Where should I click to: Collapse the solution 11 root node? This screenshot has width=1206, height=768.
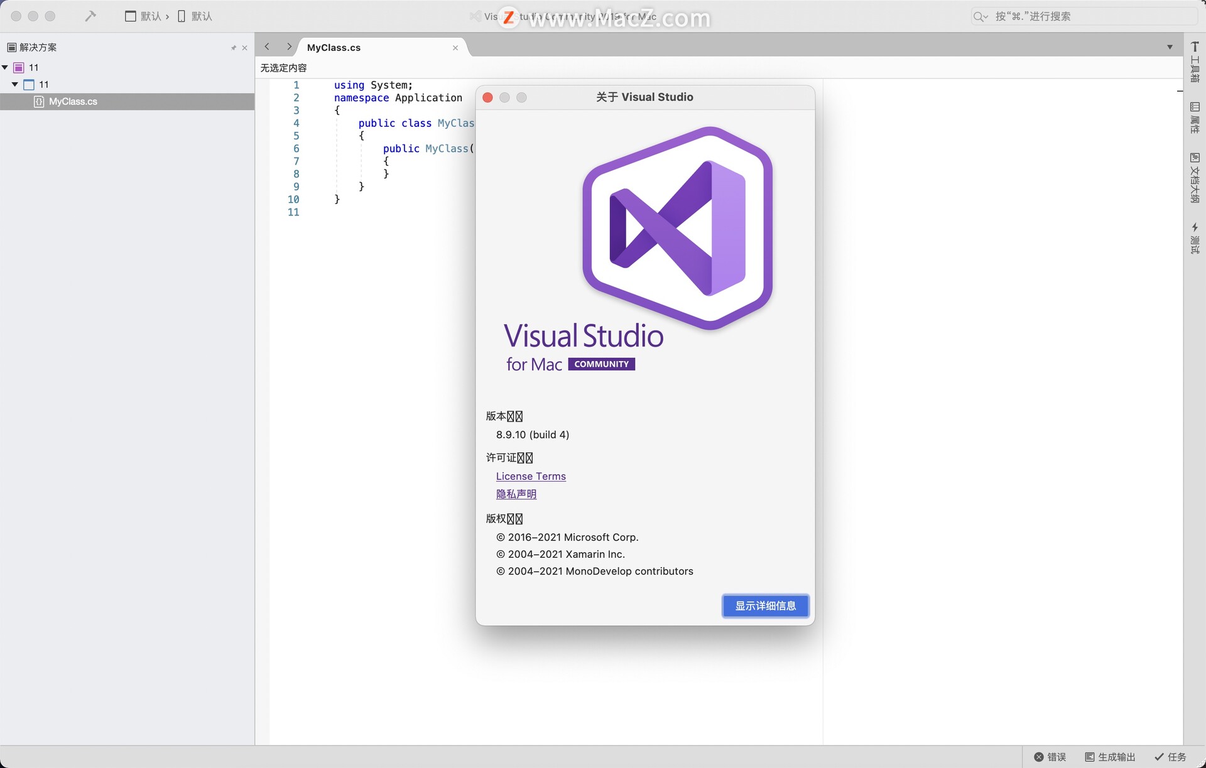click(x=5, y=67)
